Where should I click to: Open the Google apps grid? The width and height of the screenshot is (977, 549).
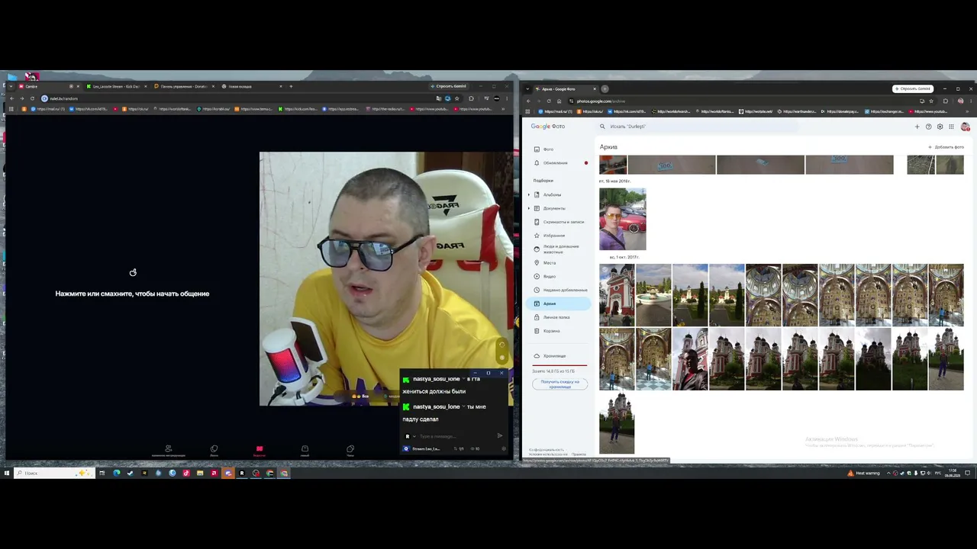951,127
